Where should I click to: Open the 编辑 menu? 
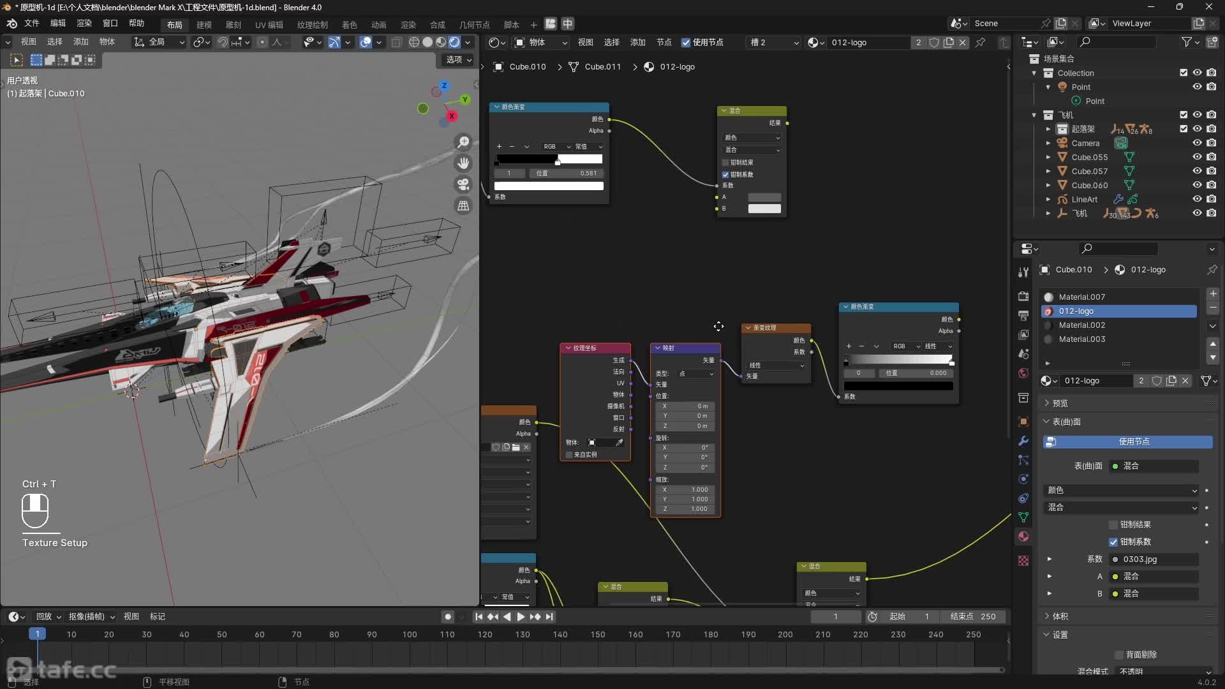(57, 24)
